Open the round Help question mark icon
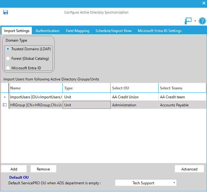This screenshot has width=207, height=192. pos(202,21)
